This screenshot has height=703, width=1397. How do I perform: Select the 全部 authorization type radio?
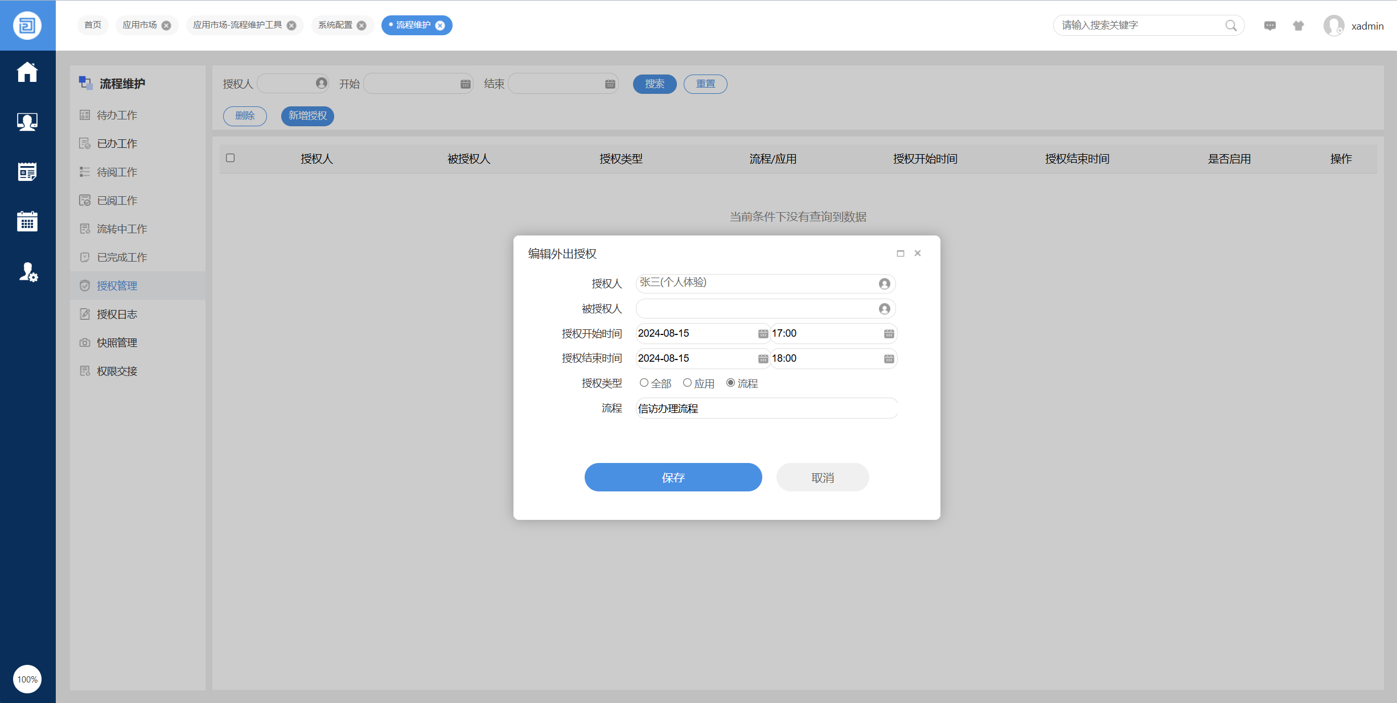pyautogui.click(x=644, y=383)
